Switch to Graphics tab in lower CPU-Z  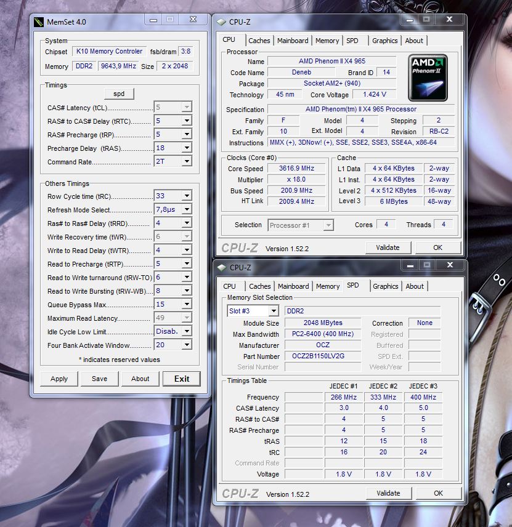pyautogui.click(x=386, y=286)
